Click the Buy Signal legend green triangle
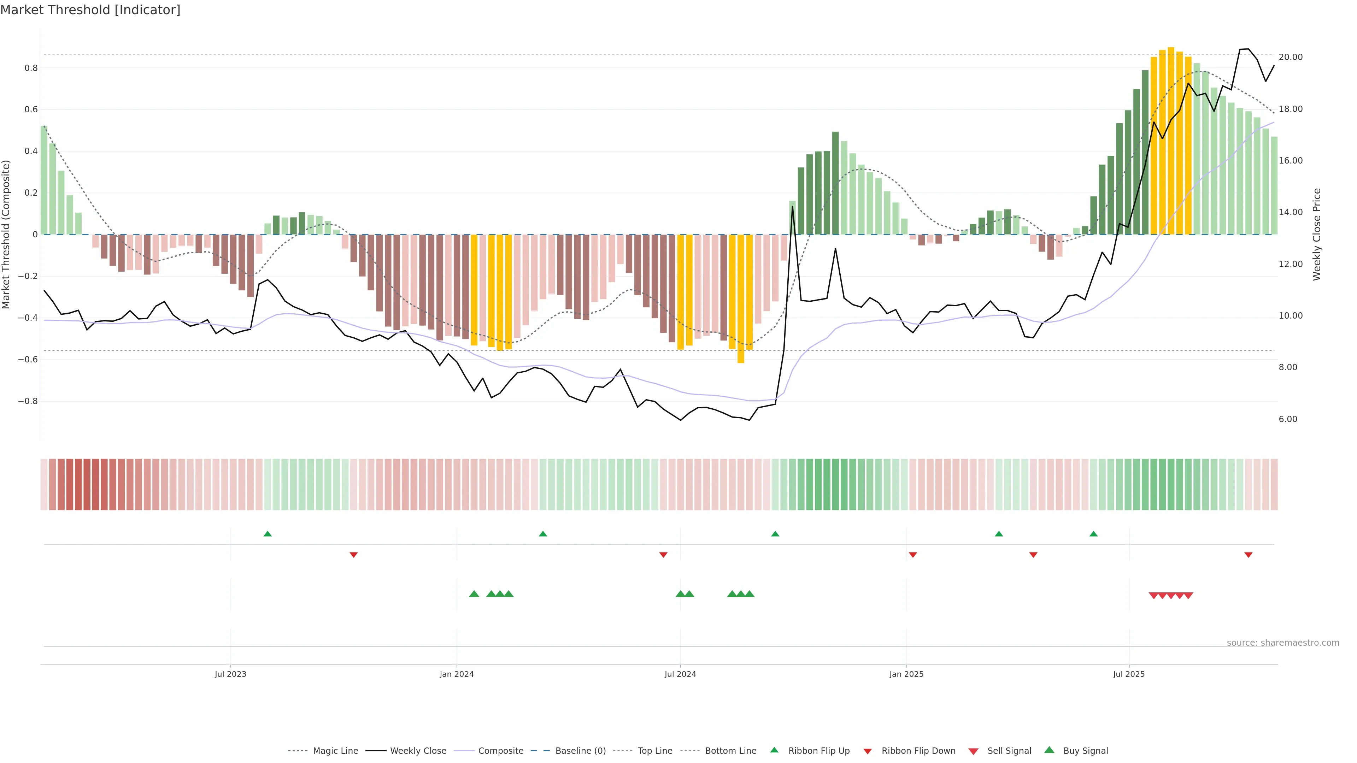Image resolution: width=1357 pixels, height=763 pixels. click(1049, 750)
